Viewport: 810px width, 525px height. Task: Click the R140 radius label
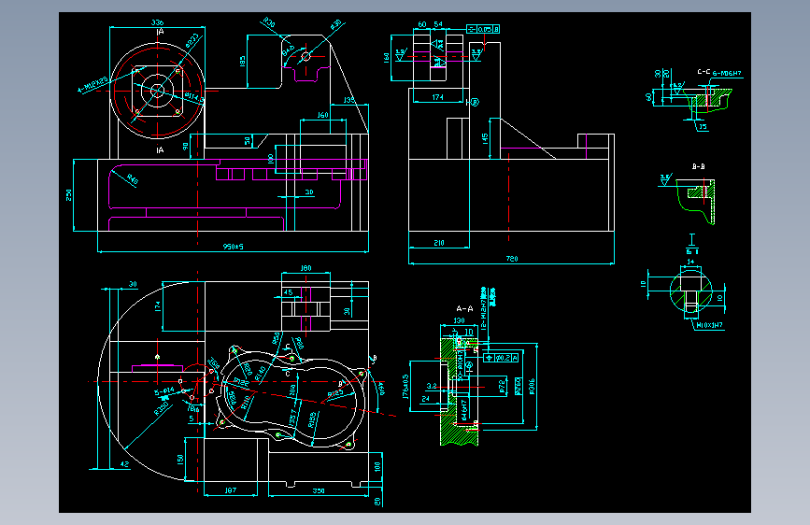click(x=260, y=374)
